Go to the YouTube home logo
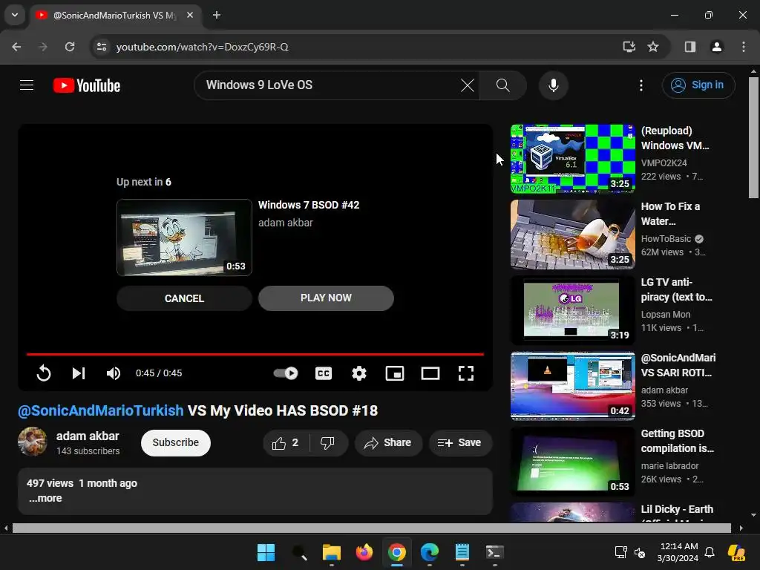This screenshot has height=570, width=760. click(87, 85)
